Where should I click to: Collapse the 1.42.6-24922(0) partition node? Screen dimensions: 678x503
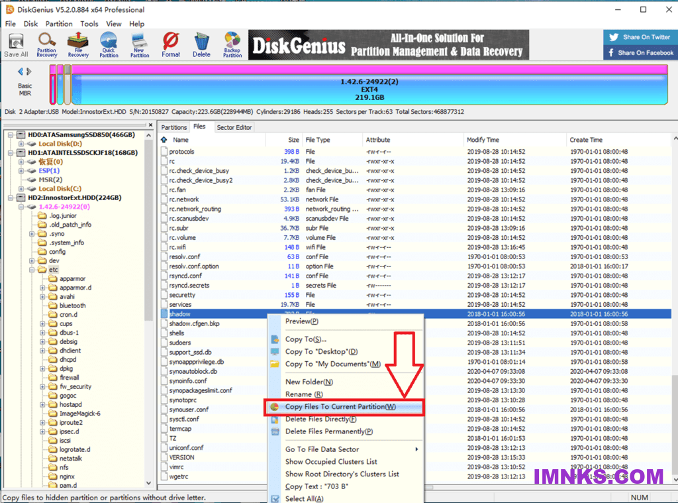pyautogui.click(x=21, y=207)
